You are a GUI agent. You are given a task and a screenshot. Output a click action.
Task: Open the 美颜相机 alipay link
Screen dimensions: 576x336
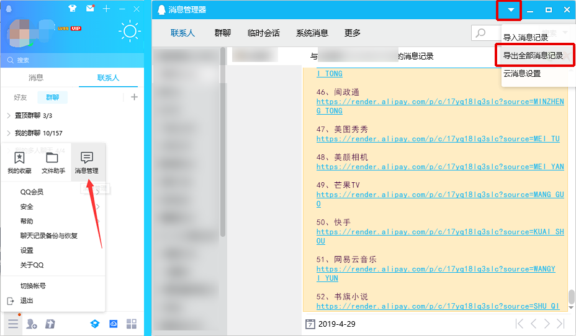[x=440, y=167]
